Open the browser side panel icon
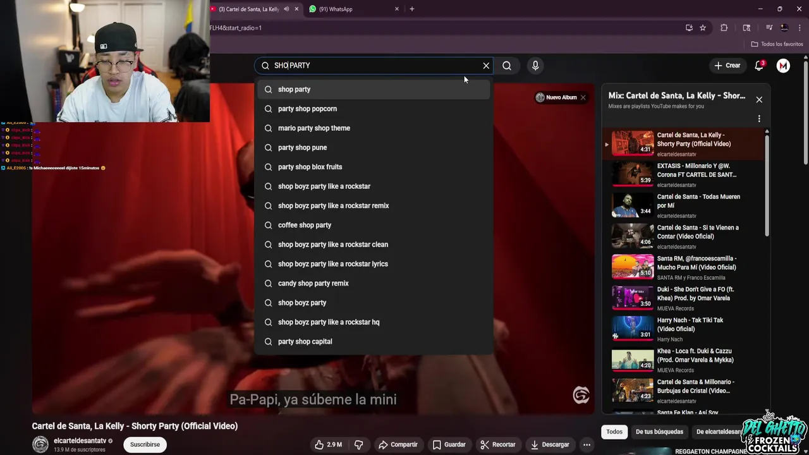Image resolution: width=809 pixels, height=455 pixels. click(x=746, y=28)
